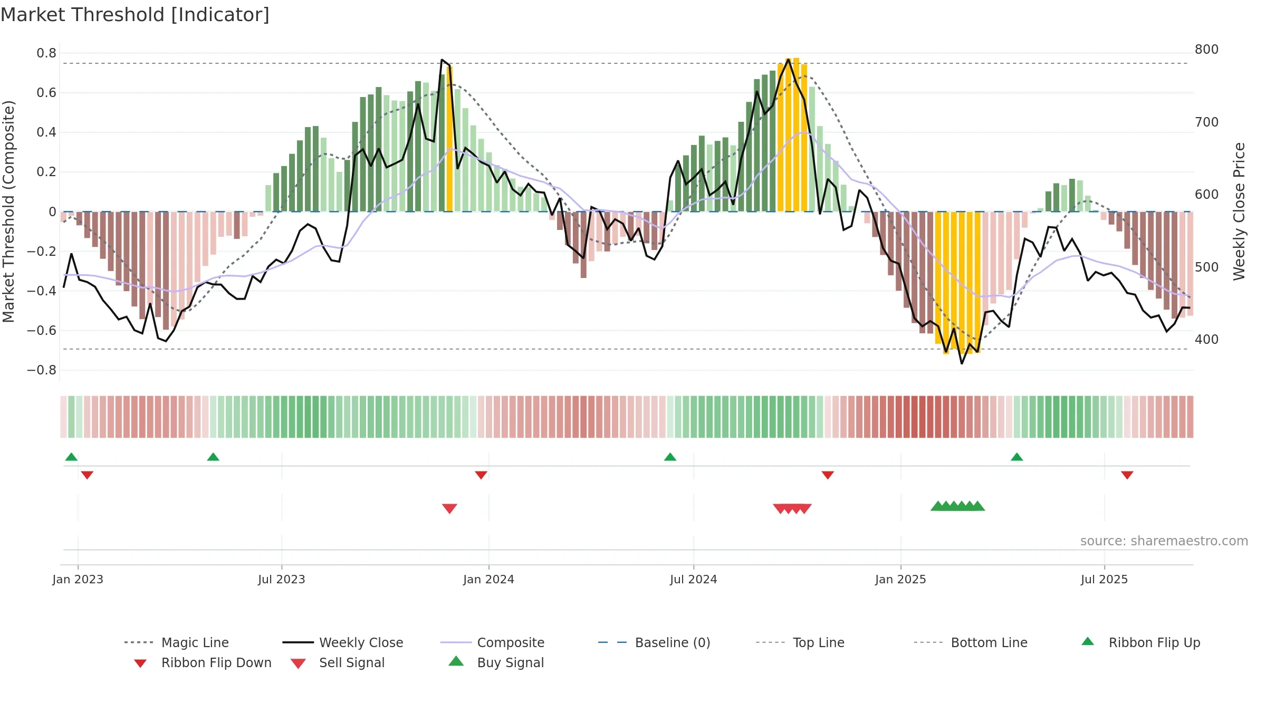The width and height of the screenshot is (1266, 712).
Task: Toggle the Baseline (0) legend entry
Action: click(654, 642)
